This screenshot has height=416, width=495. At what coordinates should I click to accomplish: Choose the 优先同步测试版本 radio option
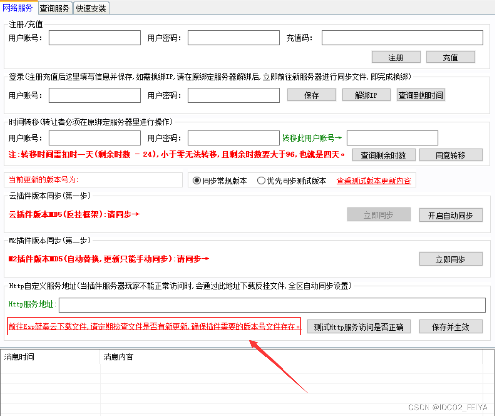tap(261, 180)
